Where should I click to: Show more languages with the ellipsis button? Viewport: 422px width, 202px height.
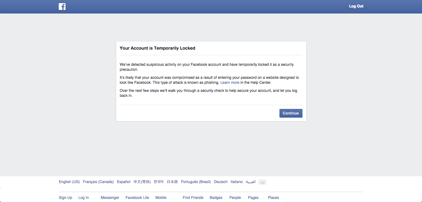pos(262,182)
